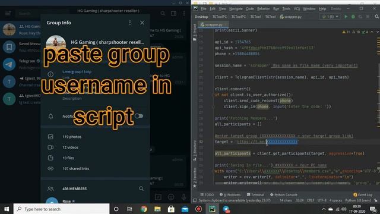This screenshot has width=380, height=214.
Task: Click editor warnings inspection indicator
Action: [355, 32]
